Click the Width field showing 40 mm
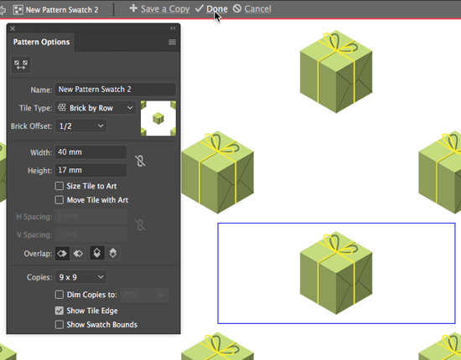This screenshot has height=360, width=461. pyautogui.click(x=91, y=152)
